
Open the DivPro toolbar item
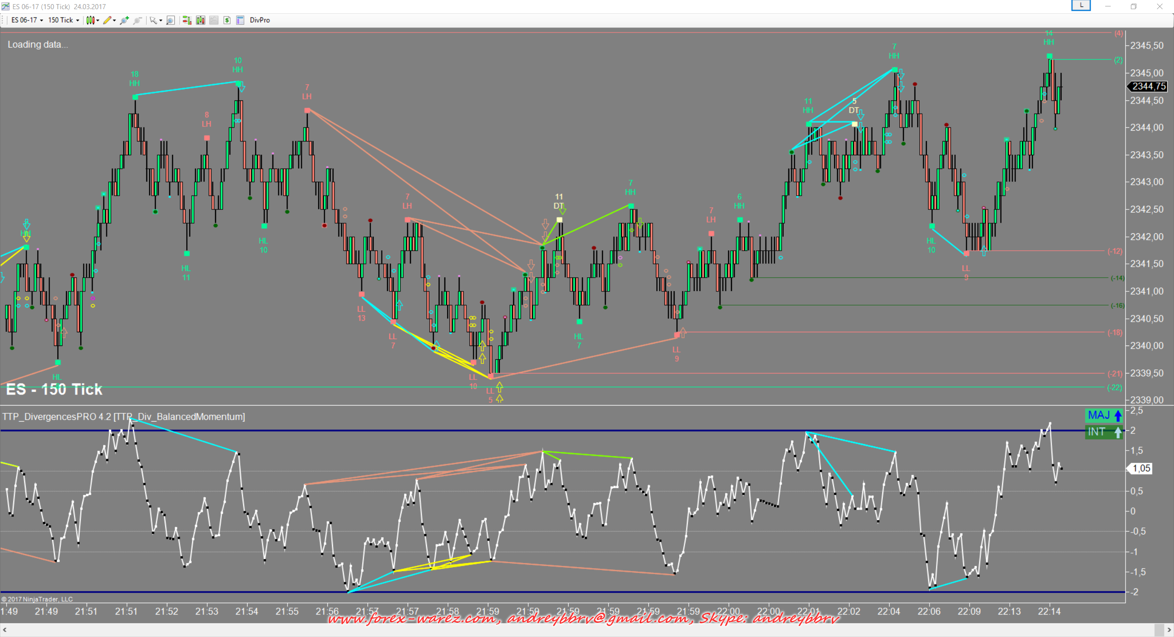point(260,20)
